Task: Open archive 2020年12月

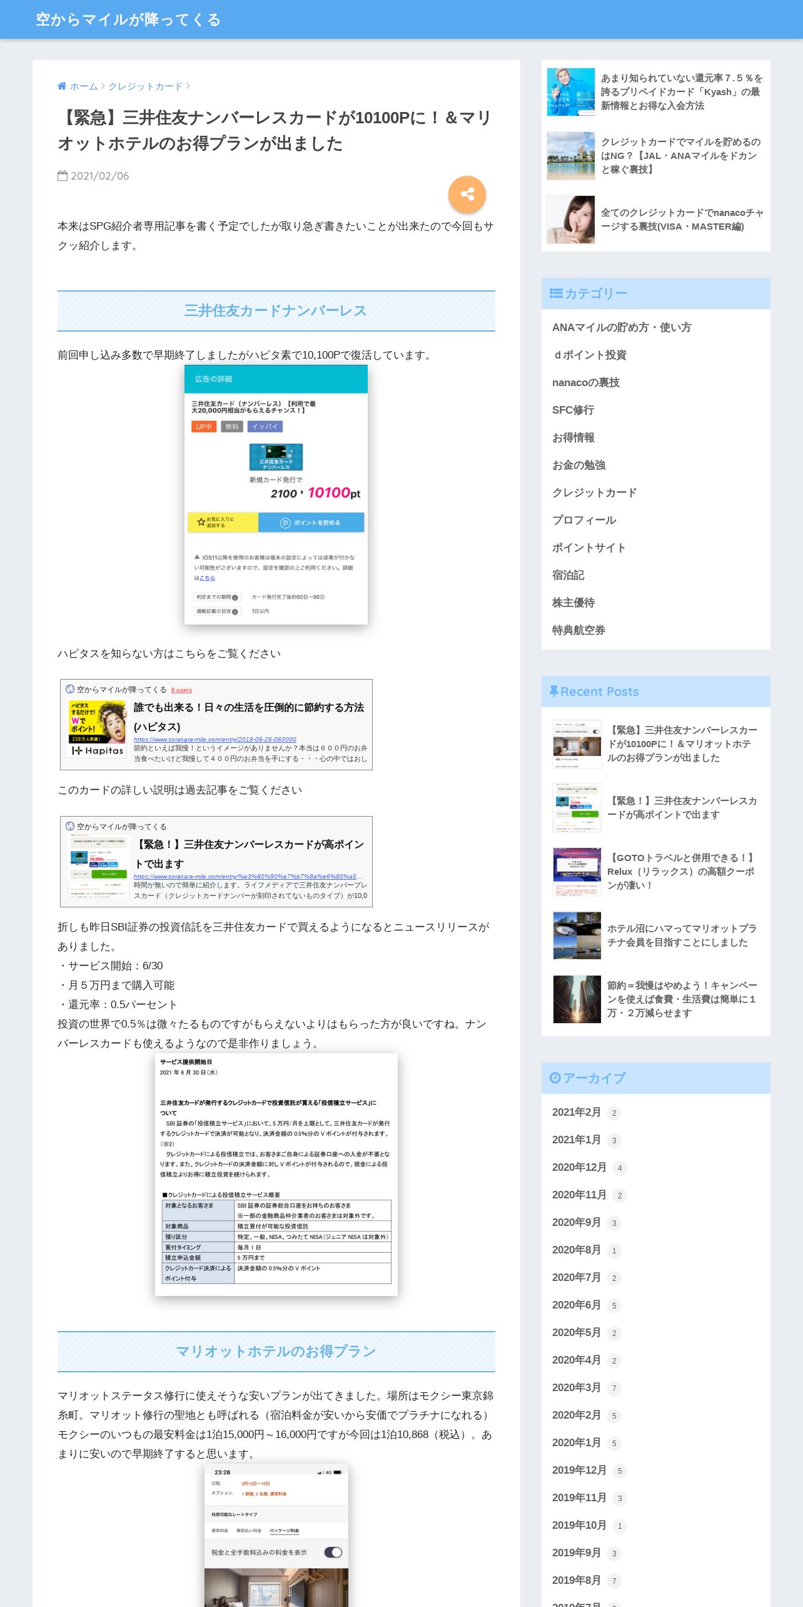Action: pyautogui.click(x=579, y=1167)
